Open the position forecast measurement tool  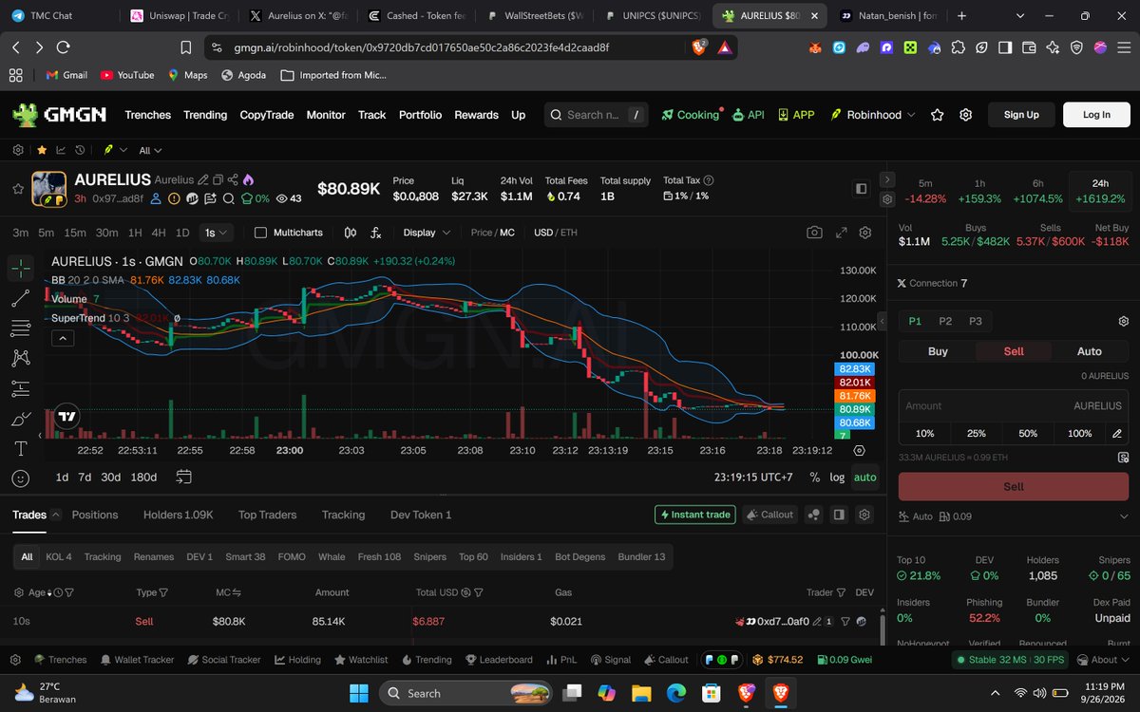(20, 388)
